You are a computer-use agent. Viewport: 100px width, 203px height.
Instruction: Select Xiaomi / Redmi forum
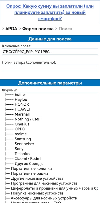point(50,159)
